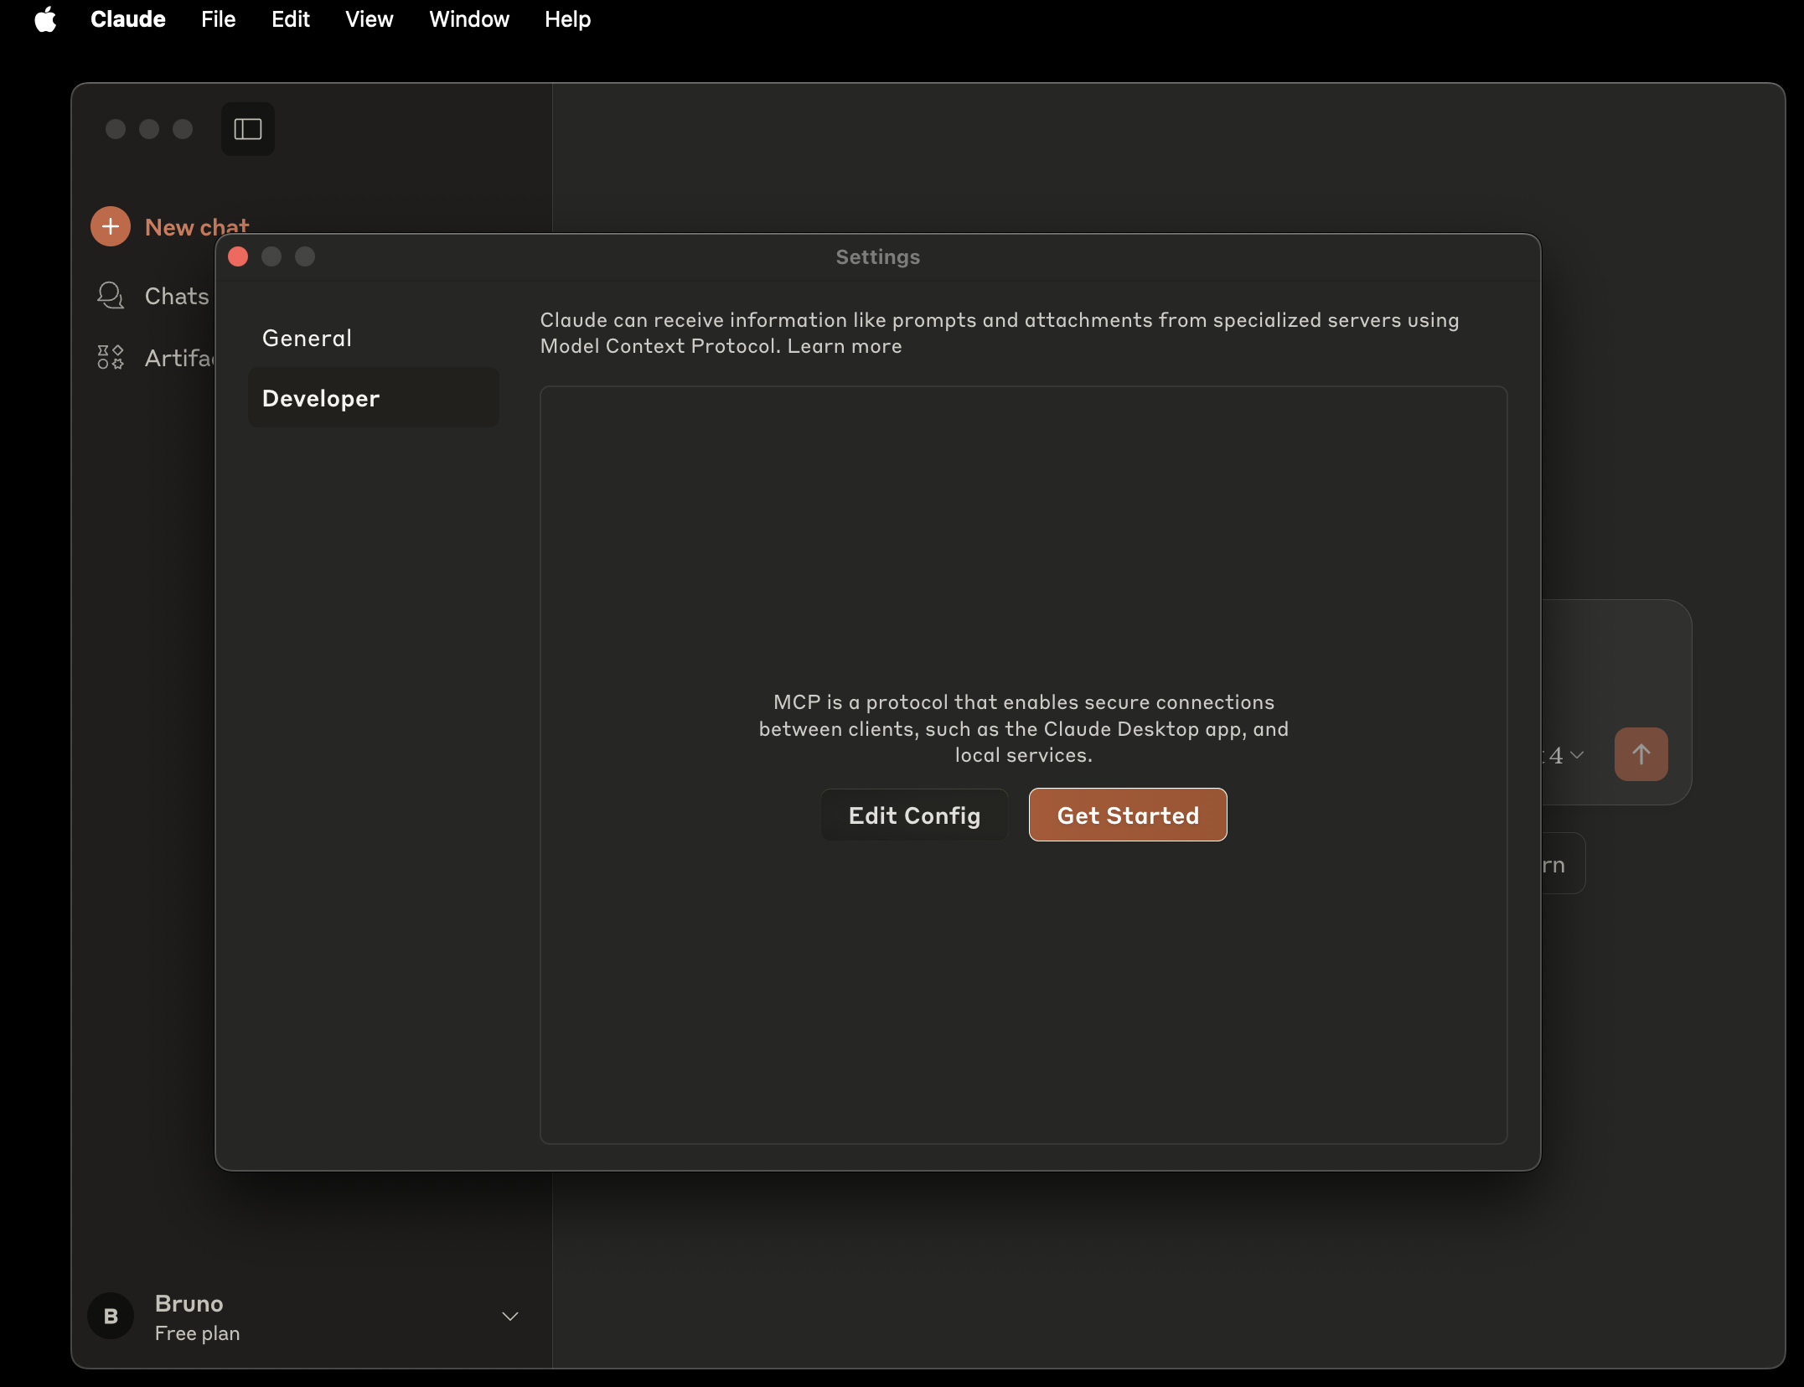Viewport: 1804px width, 1387px height.
Task: Select the Developer settings tab
Action: tap(374, 398)
